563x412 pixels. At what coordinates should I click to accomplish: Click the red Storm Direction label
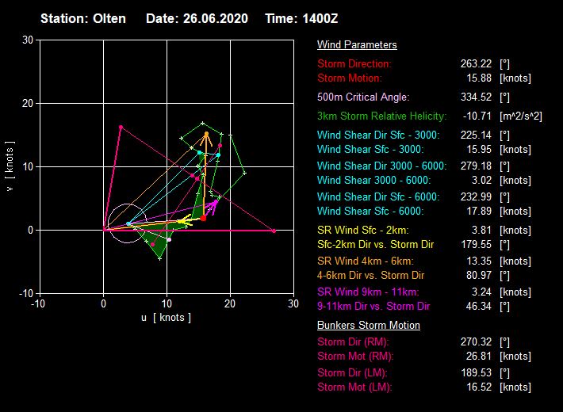coord(354,63)
